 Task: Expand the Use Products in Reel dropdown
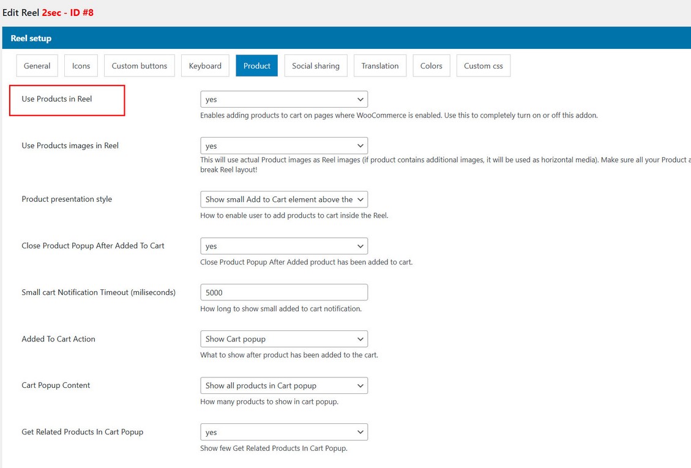coord(284,99)
